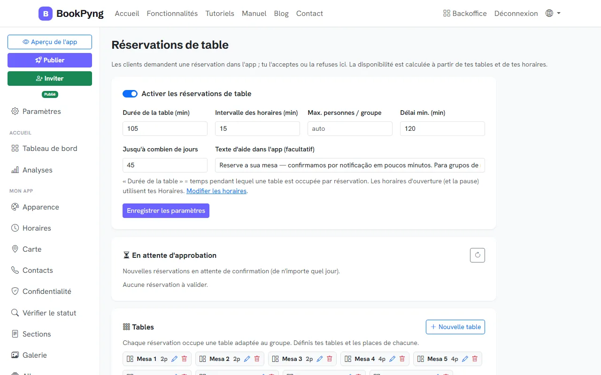Delete Mesa 1 with the trash icon
The width and height of the screenshot is (601, 375).
click(184, 359)
